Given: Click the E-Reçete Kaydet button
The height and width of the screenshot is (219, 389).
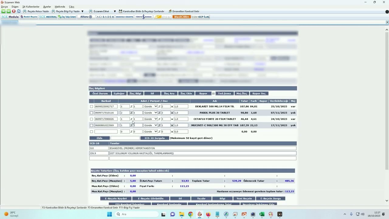Looking at the screenshot, I should tap(116, 199).
